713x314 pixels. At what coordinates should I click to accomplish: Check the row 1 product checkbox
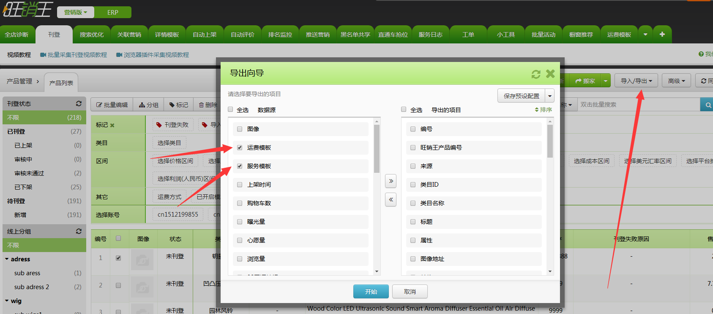click(118, 258)
